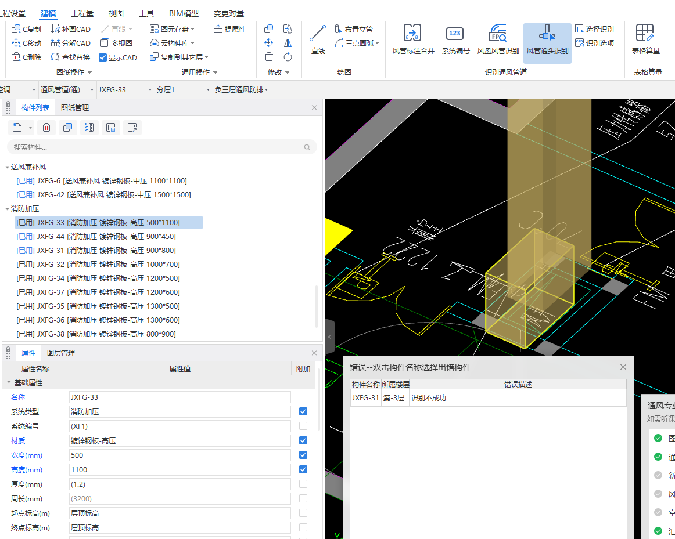Collapse the 消防加压 tree group
675x539 pixels.
[x=8, y=209]
